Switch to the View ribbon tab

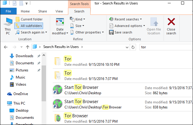(x=59, y=11)
